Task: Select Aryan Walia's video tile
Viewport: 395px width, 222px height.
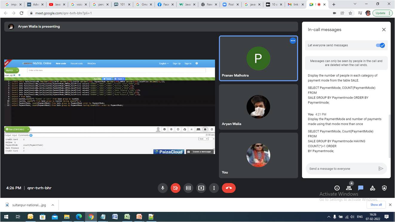Action: pos(258,107)
